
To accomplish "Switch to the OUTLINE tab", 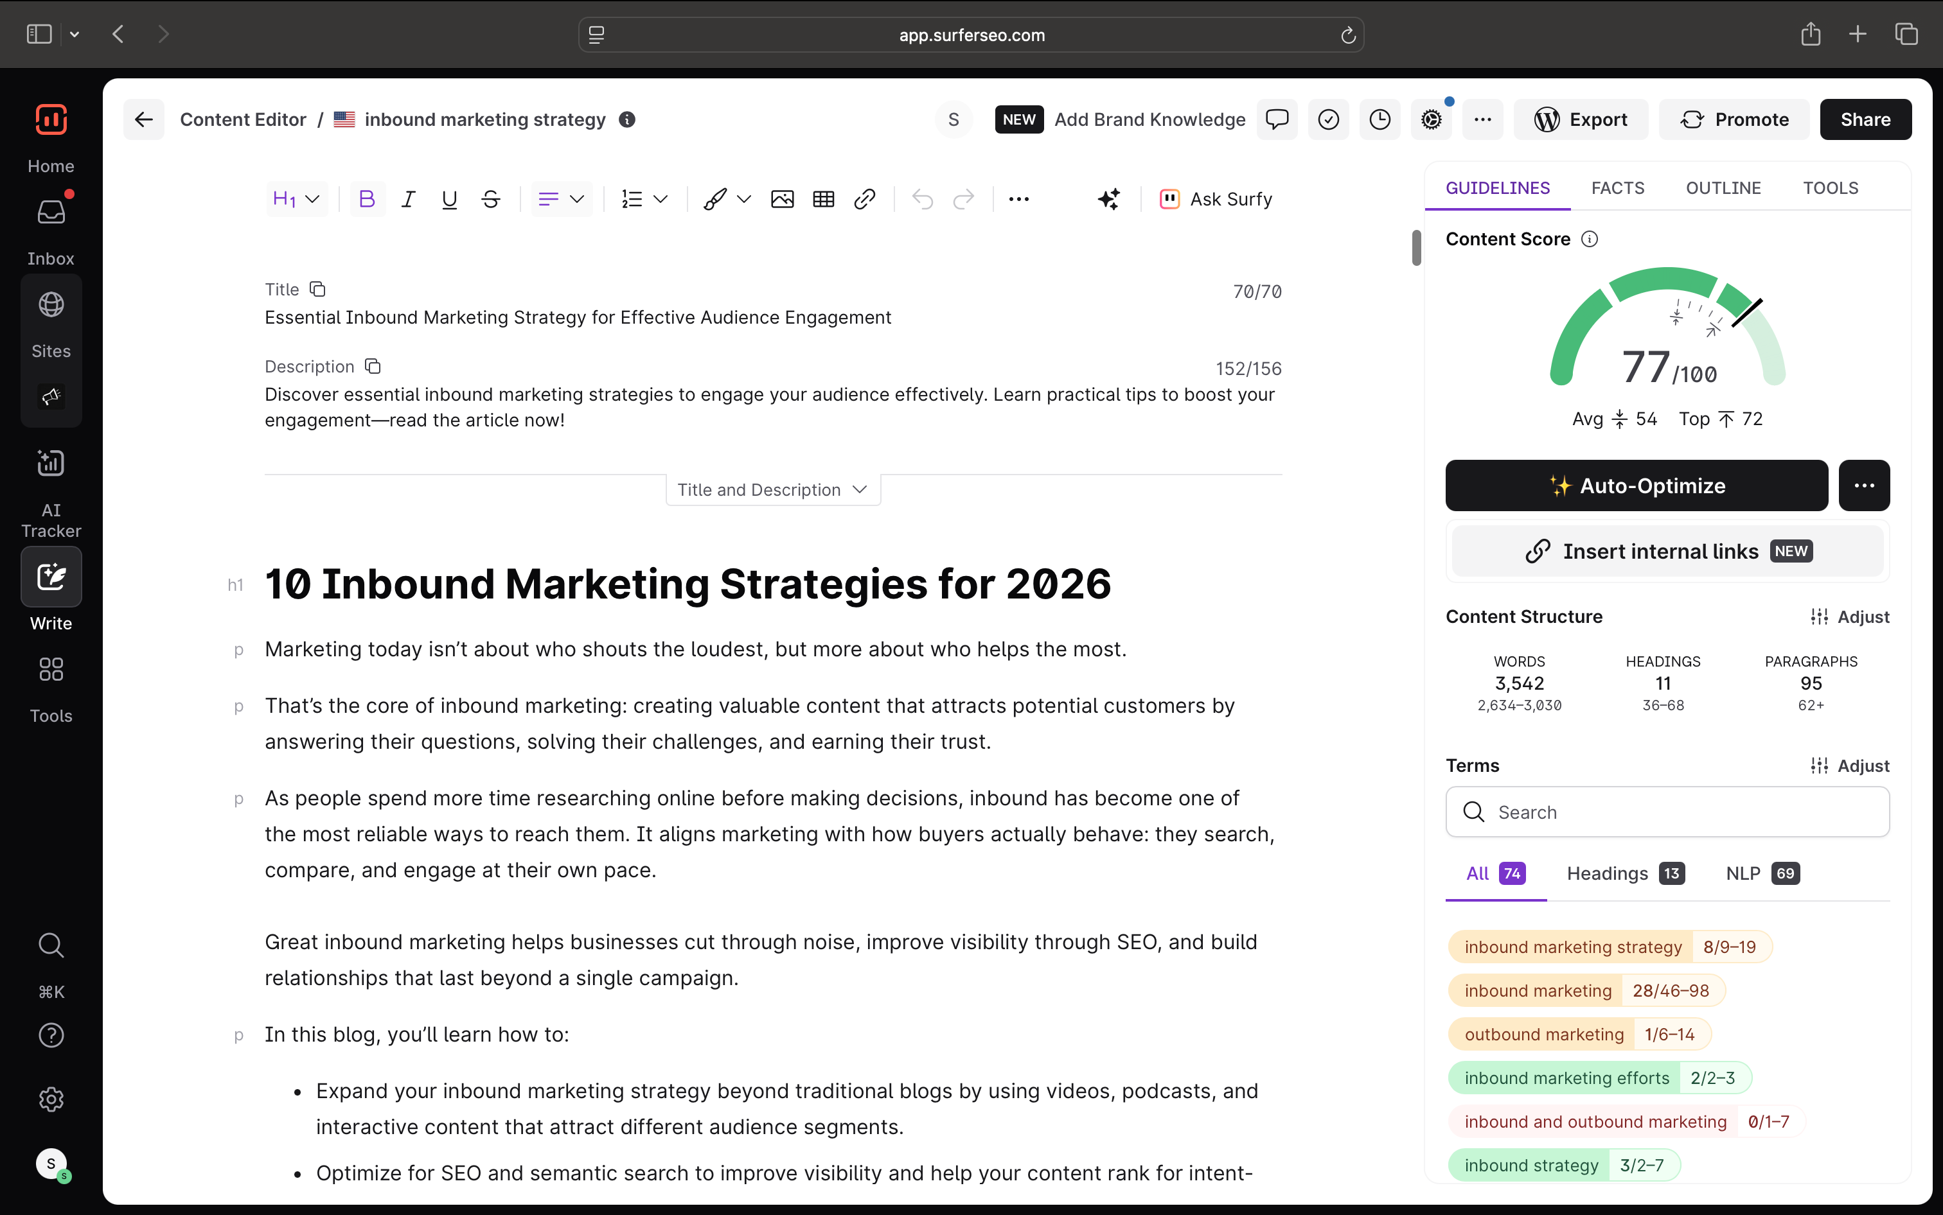I will click(x=1723, y=188).
